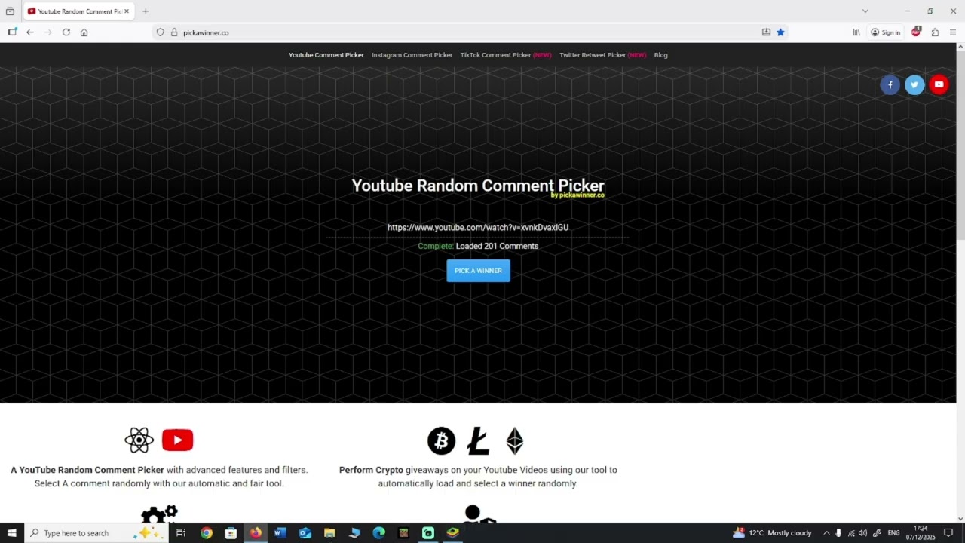
Task: Open the Blog page
Action: 661,55
